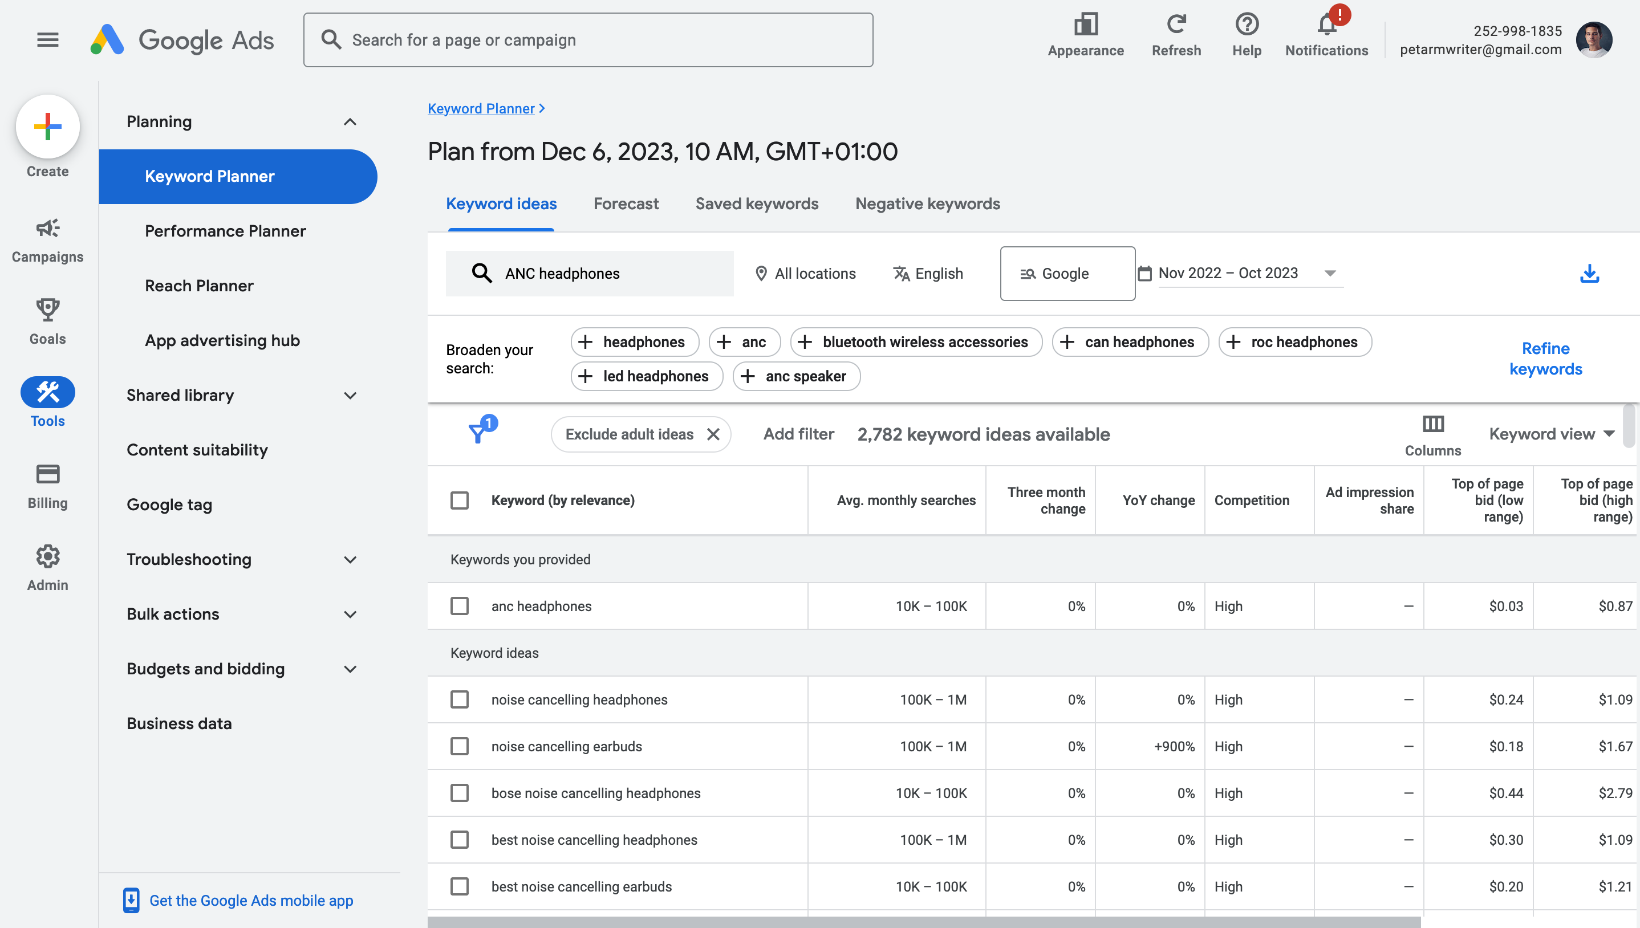Click Add filter button in keyword ideas toolbar
1640x928 pixels.
[x=797, y=434]
